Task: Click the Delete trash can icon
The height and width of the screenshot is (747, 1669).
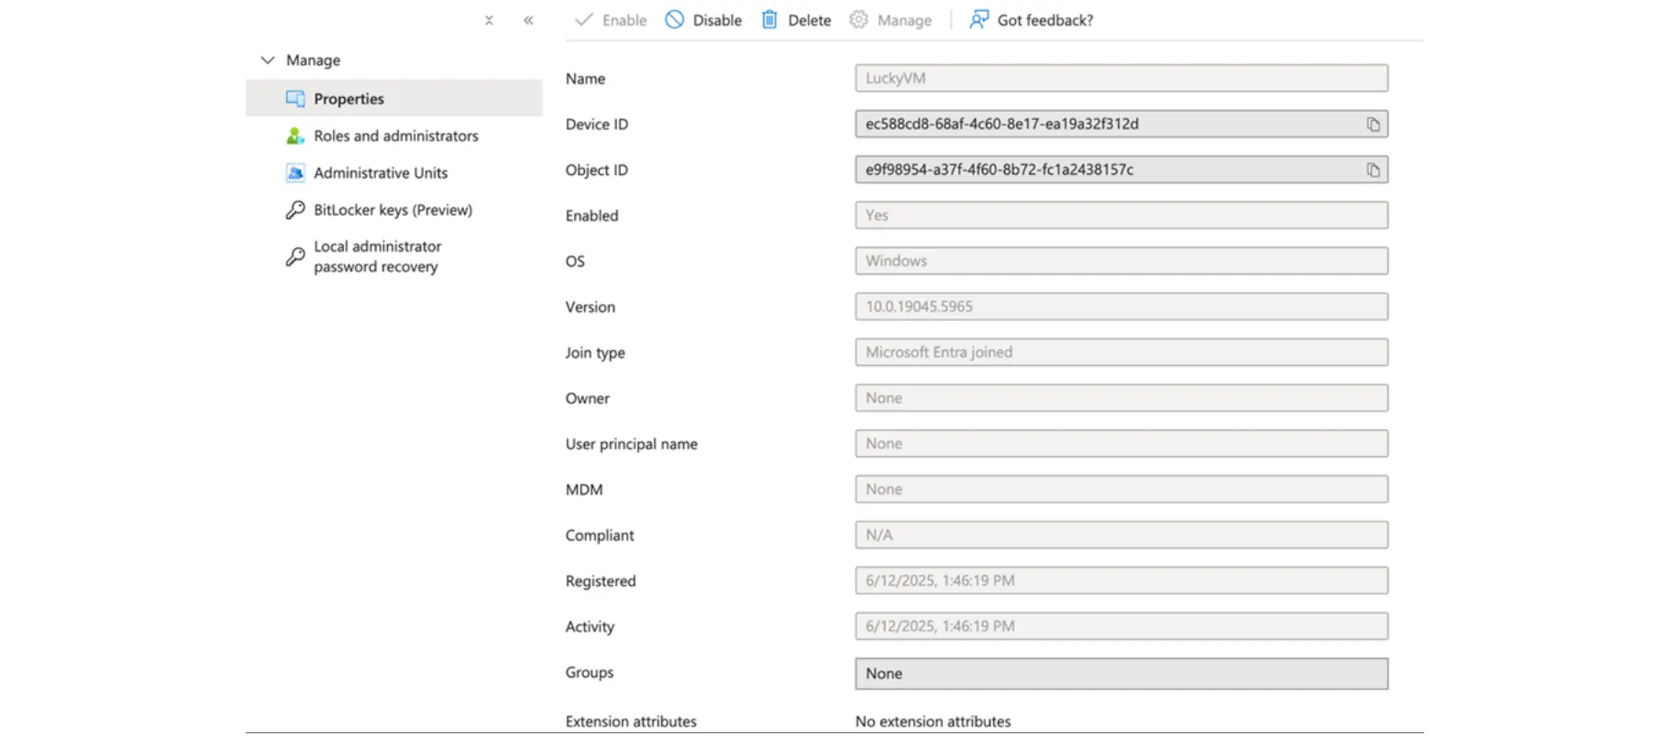Action: tap(769, 20)
